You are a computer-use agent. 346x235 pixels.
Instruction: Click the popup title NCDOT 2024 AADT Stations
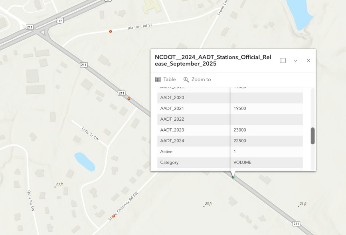(213, 60)
